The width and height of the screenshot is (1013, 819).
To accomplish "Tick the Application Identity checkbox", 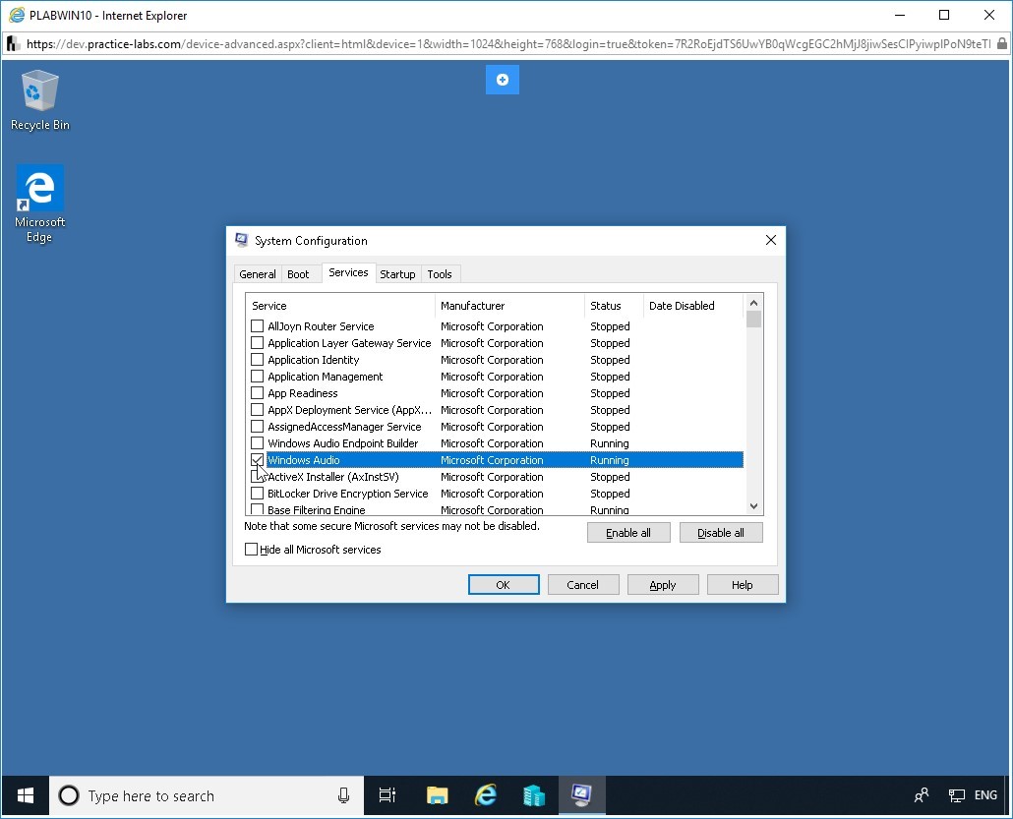I will pos(257,360).
